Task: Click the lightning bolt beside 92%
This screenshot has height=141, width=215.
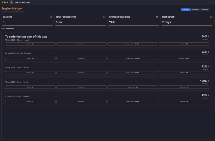Action: click(x=208, y=67)
